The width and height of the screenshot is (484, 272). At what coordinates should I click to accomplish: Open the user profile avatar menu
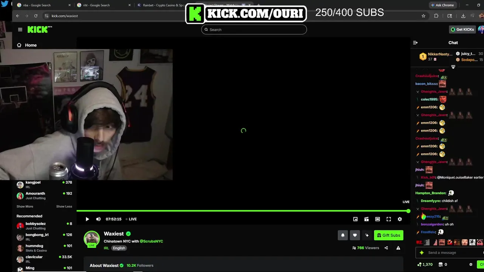[x=481, y=29]
